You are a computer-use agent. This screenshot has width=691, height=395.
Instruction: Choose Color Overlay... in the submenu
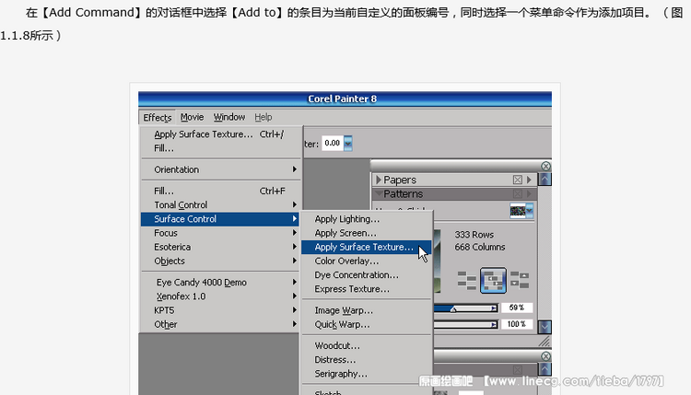(x=367, y=261)
